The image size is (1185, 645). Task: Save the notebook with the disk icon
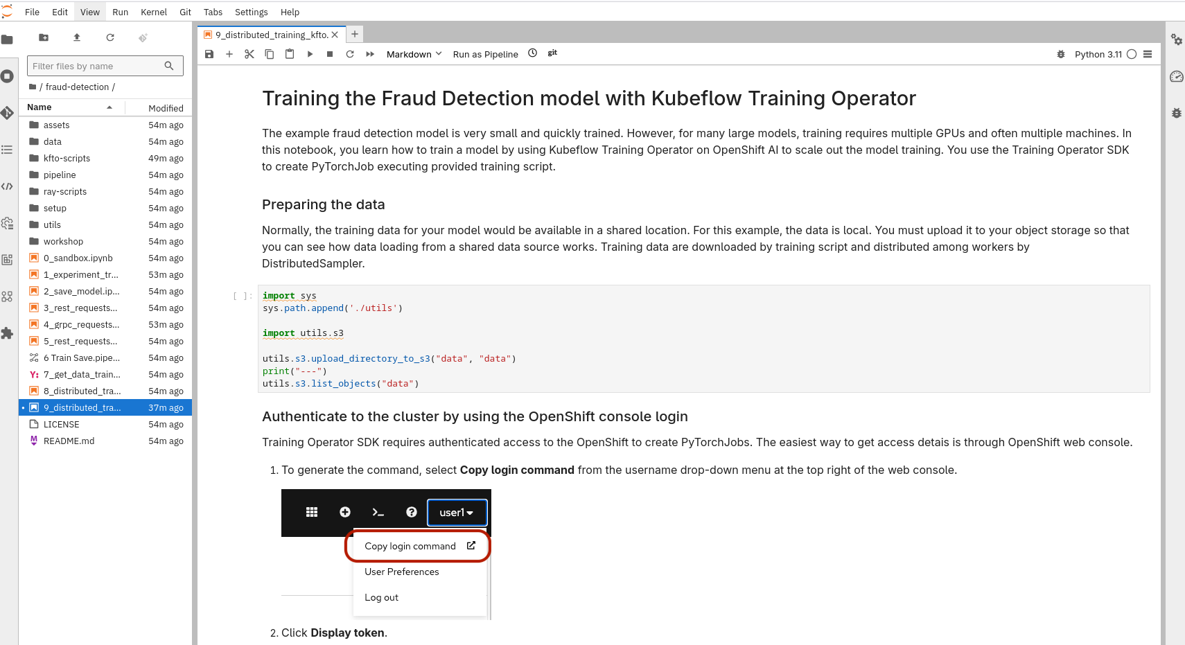[209, 54]
